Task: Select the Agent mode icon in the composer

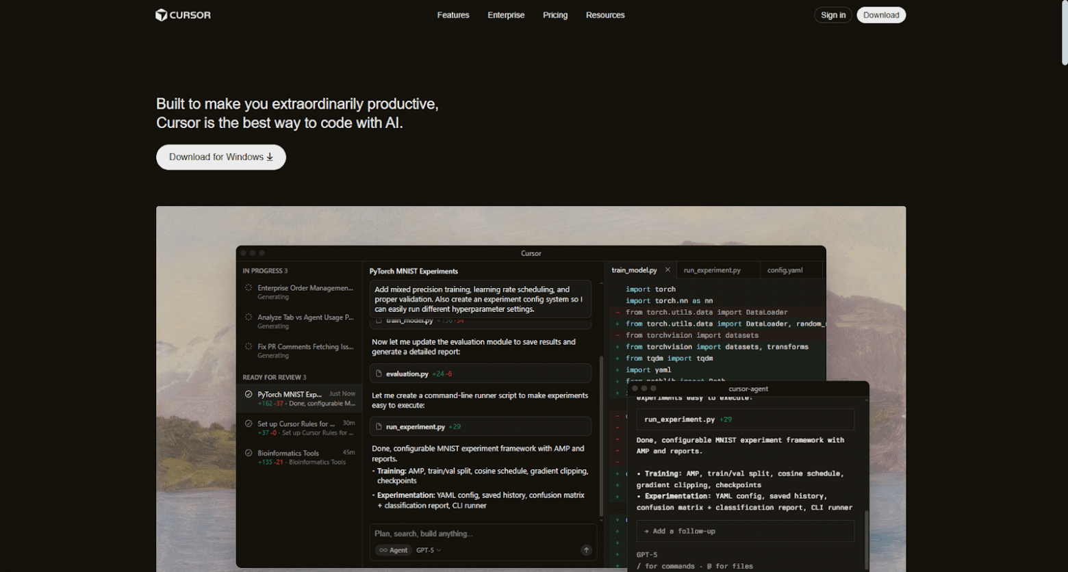Action: (x=383, y=549)
